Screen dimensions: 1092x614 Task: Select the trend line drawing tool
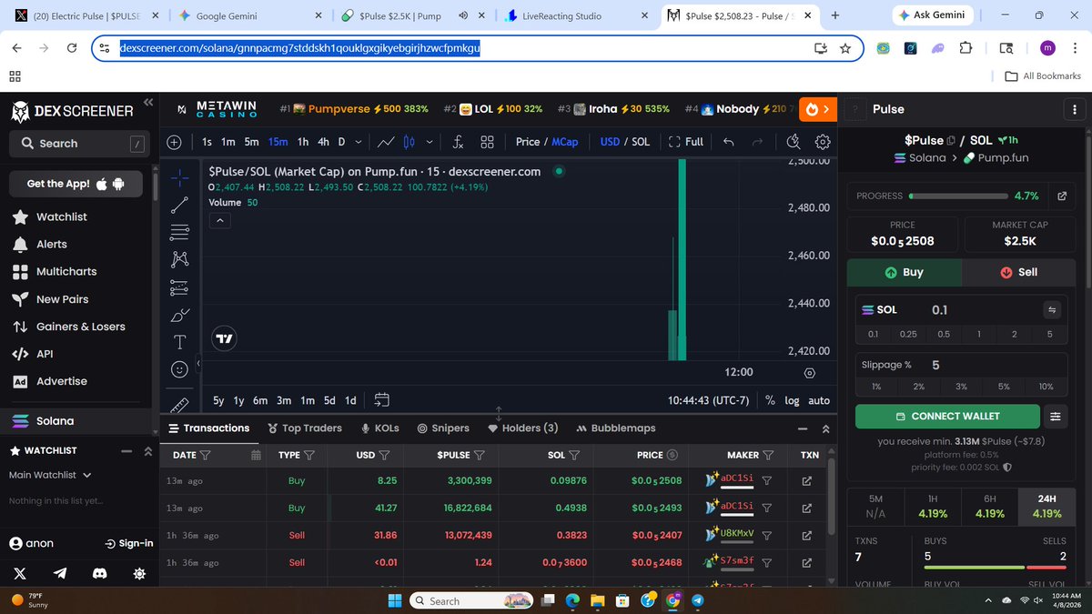(x=179, y=205)
